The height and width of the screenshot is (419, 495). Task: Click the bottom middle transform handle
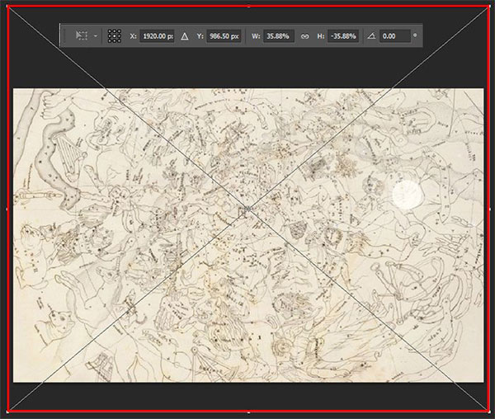click(x=248, y=412)
